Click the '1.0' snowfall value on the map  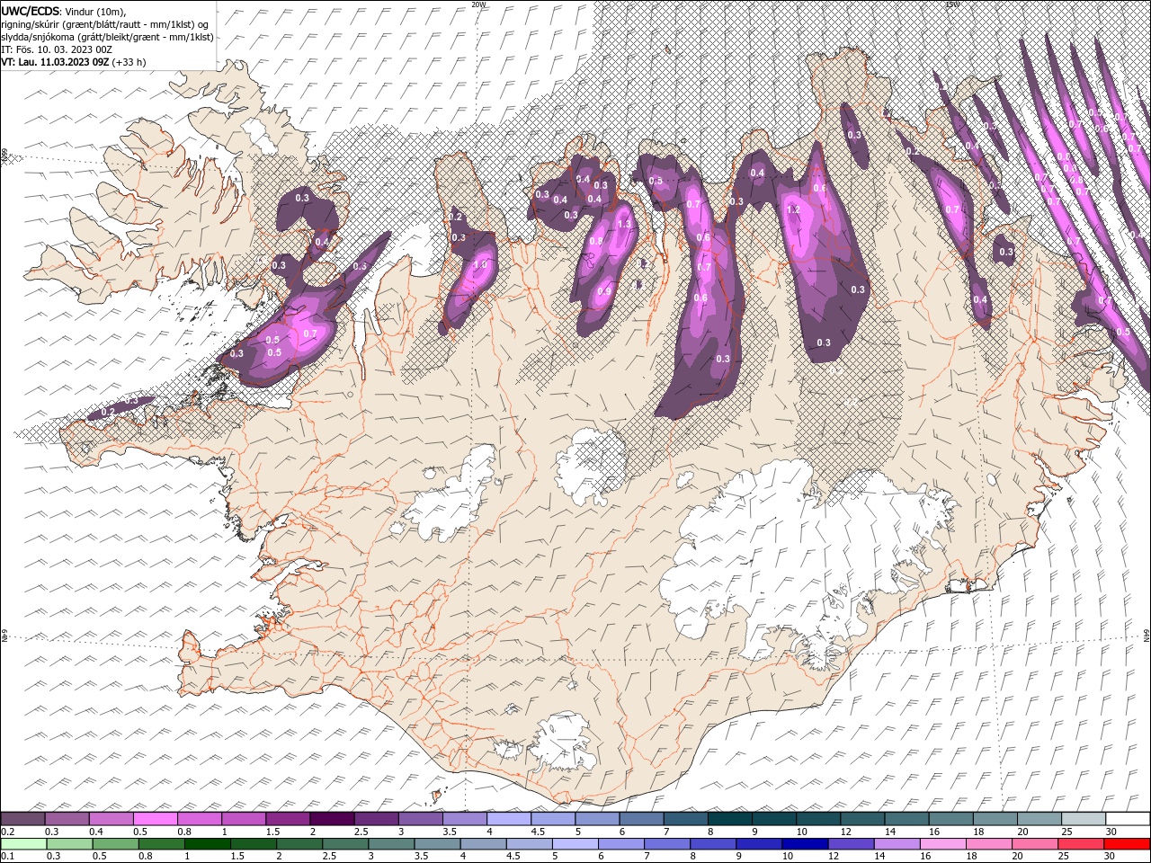click(481, 265)
